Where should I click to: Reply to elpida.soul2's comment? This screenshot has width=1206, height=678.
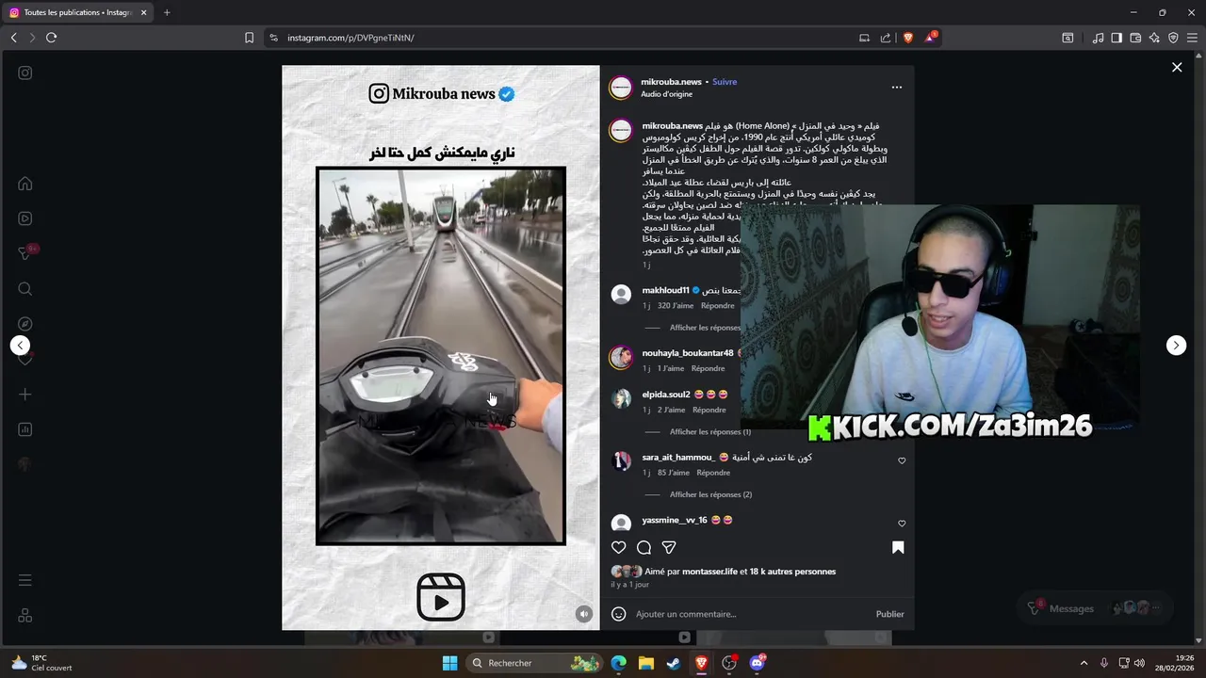pos(709,410)
